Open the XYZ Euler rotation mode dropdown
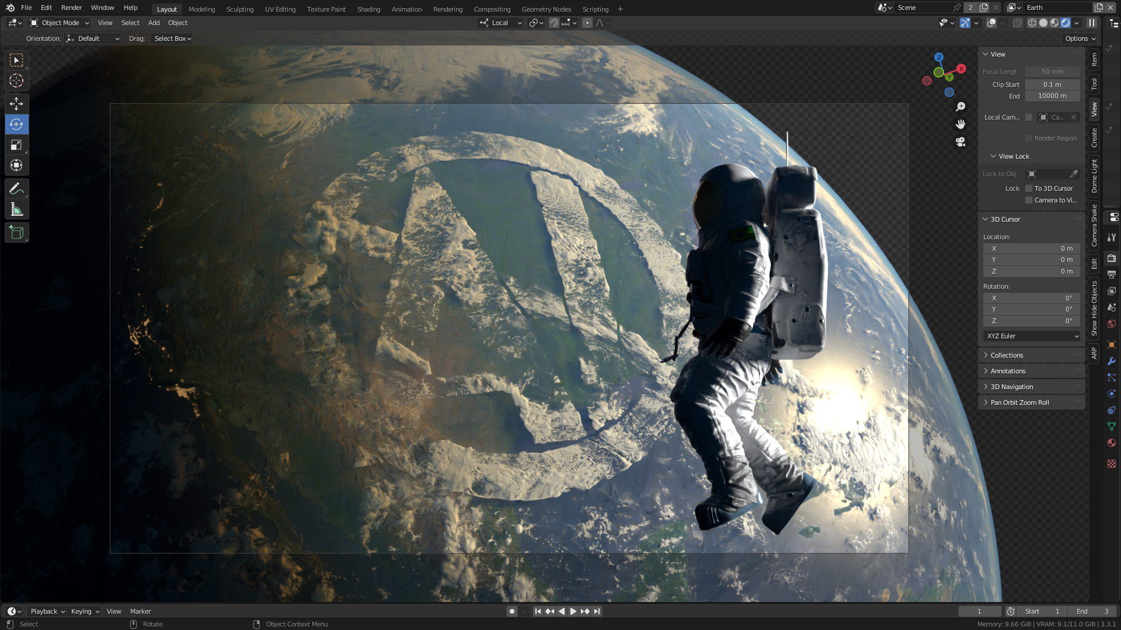The height and width of the screenshot is (630, 1121). [1032, 336]
